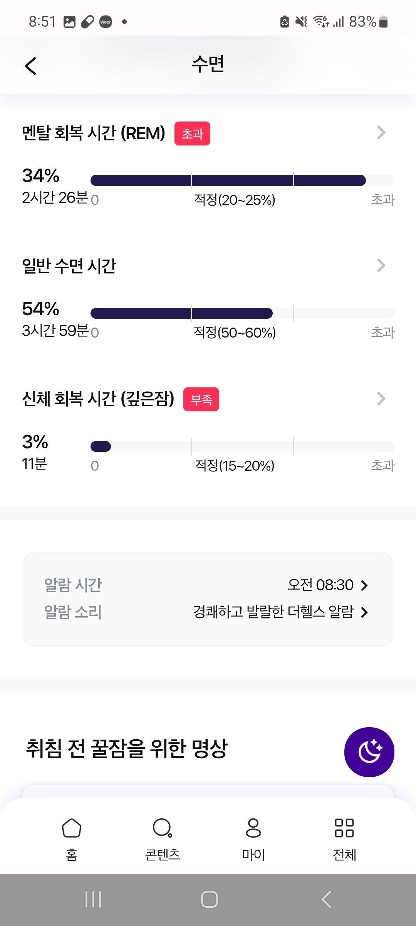Tap Android system back navigation button

point(326,899)
